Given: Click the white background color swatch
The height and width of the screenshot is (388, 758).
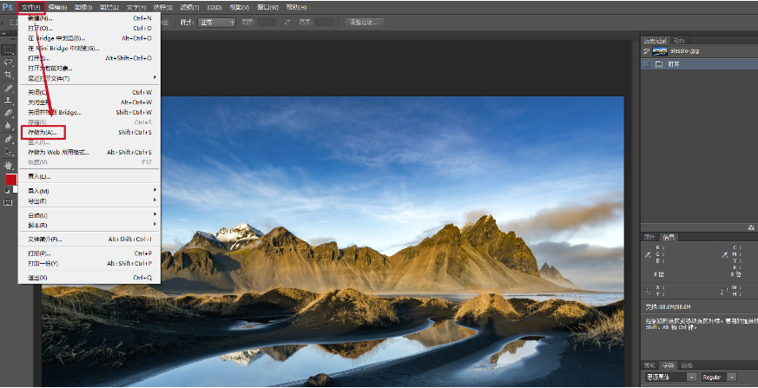Looking at the screenshot, I should (x=16, y=189).
